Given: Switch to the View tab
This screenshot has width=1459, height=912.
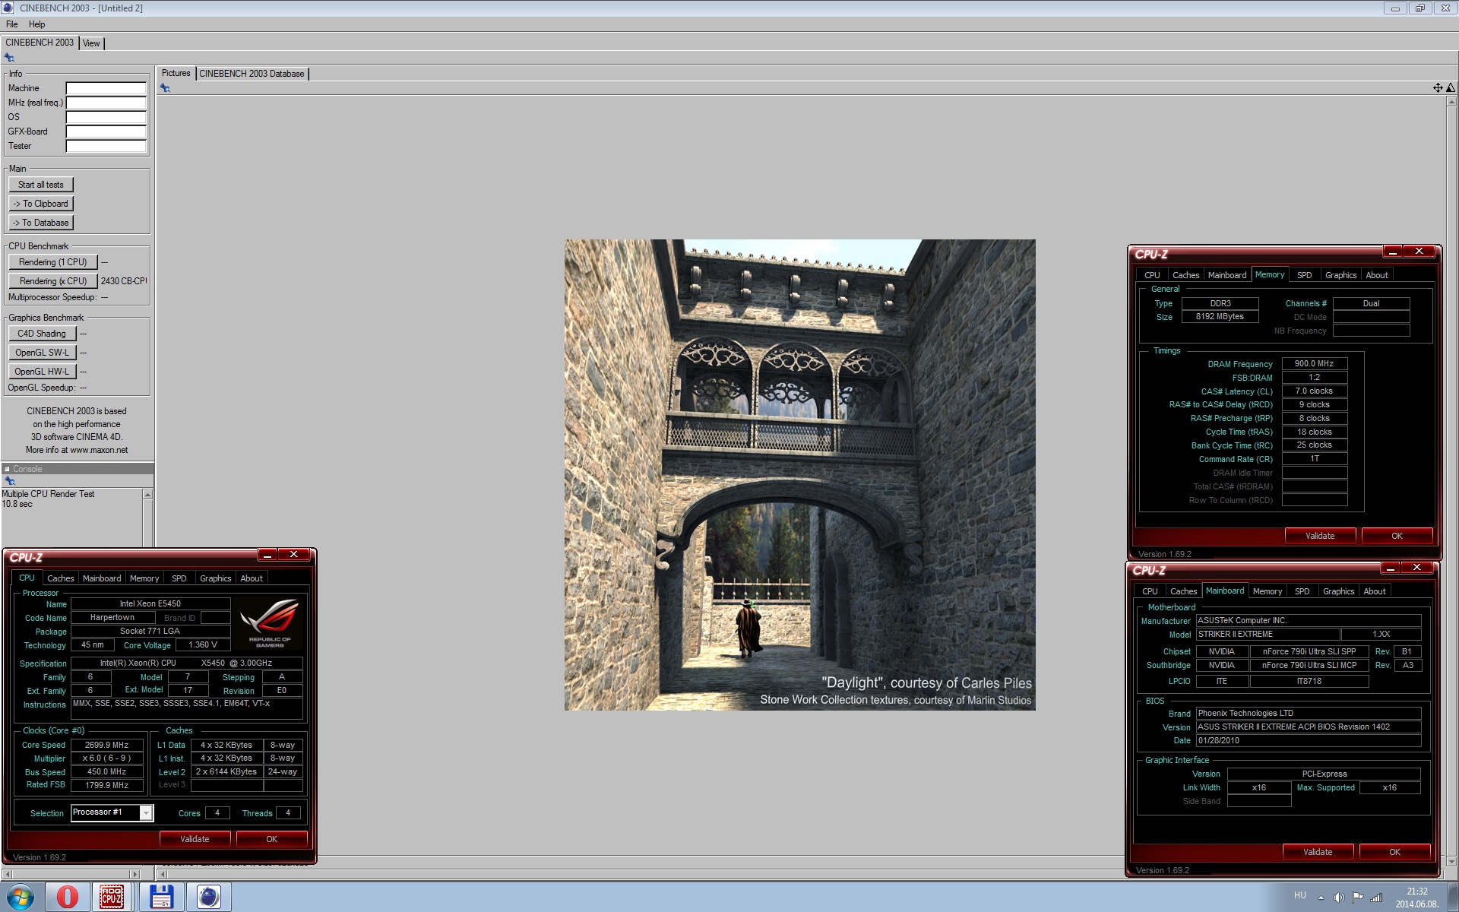Looking at the screenshot, I should tap(91, 43).
